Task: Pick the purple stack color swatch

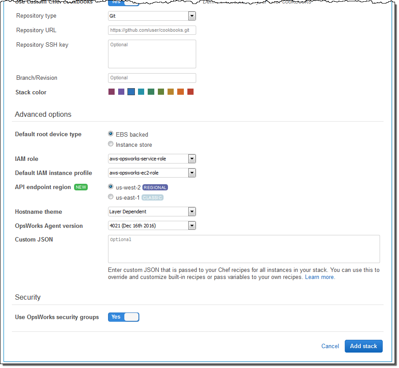Action: click(121, 92)
